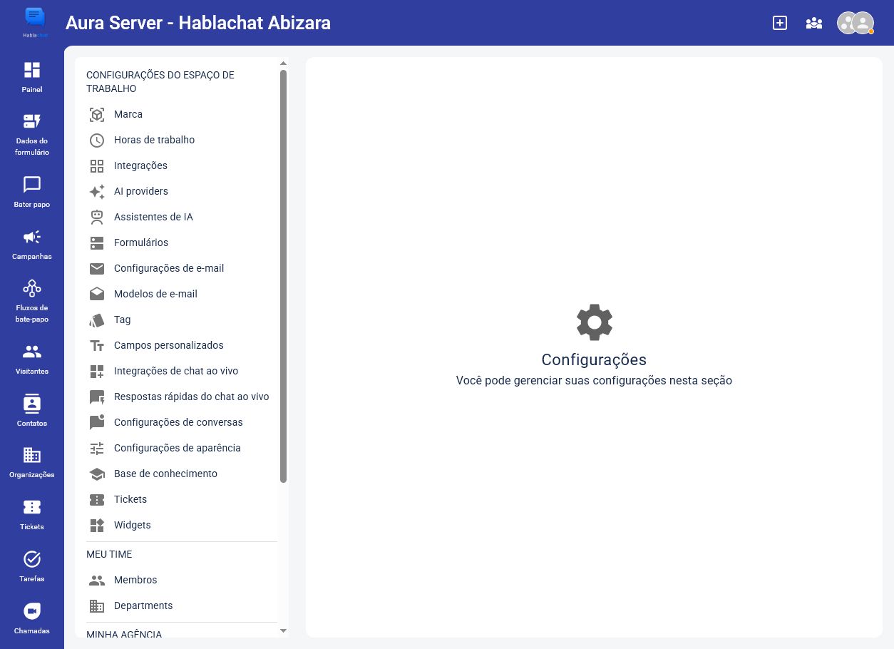This screenshot has width=894, height=649.
Task: Open Campanhas megaphone icon
Action: click(x=32, y=237)
